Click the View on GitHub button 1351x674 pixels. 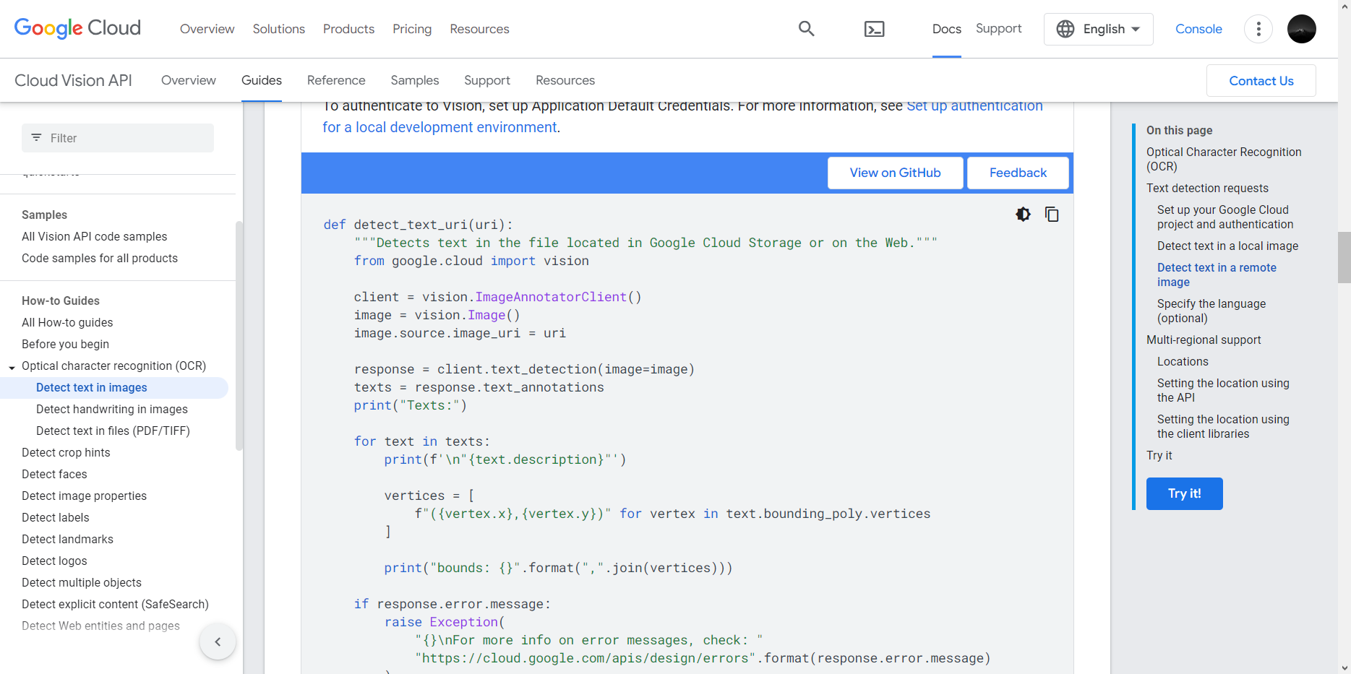pyautogui.click(x=895, y=173)
